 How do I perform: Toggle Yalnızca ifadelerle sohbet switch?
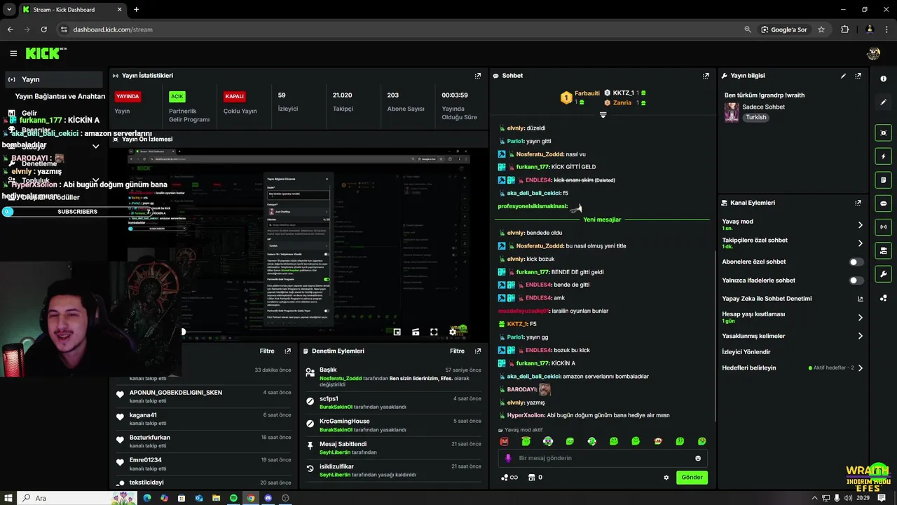point(856,281)
